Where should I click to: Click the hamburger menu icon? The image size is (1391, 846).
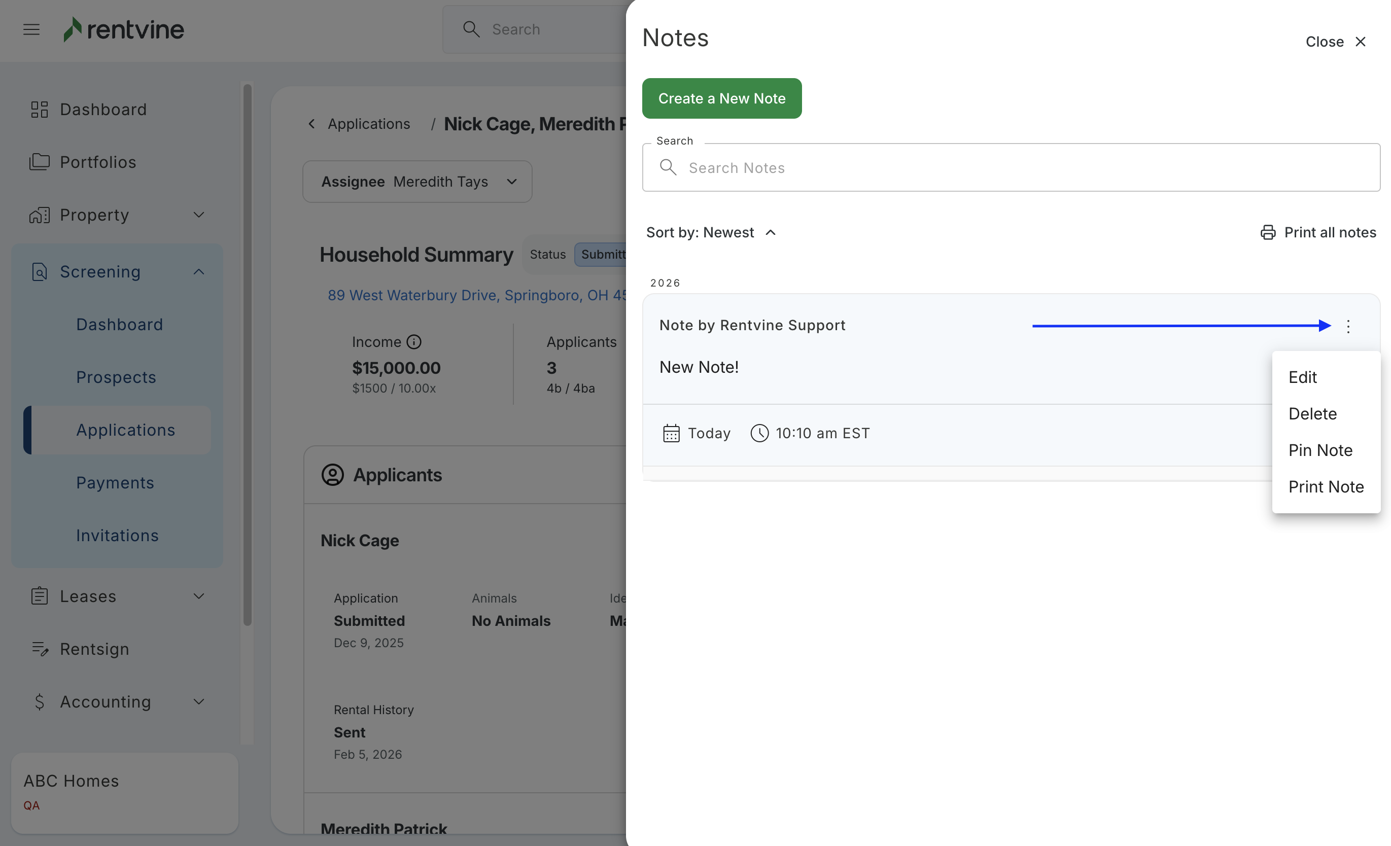click(x=31, y=29)
